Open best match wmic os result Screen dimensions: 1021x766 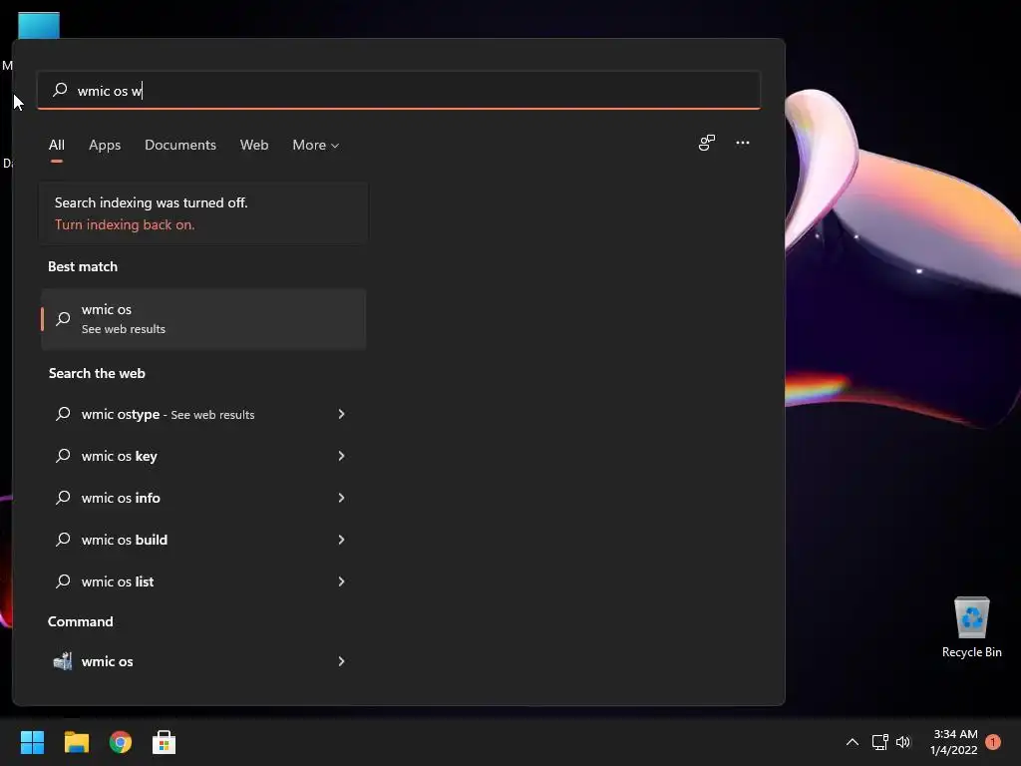203,319
